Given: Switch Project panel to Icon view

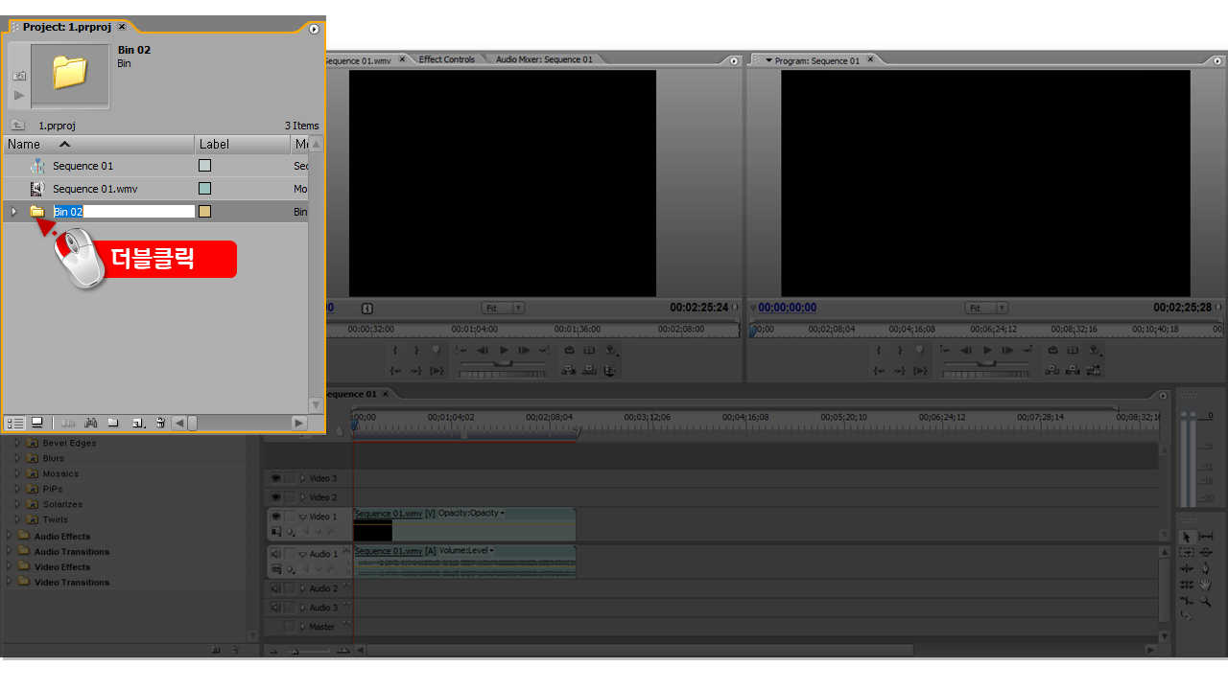Looking at the screenshot, I should tap(37, 423).
